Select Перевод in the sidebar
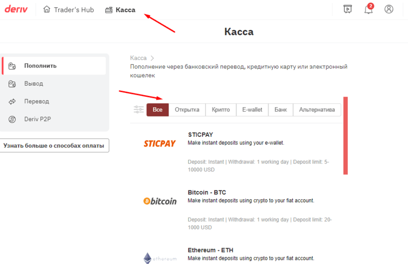Image resolution: width=408 pixels, height=264 pixels. point(54,102)
